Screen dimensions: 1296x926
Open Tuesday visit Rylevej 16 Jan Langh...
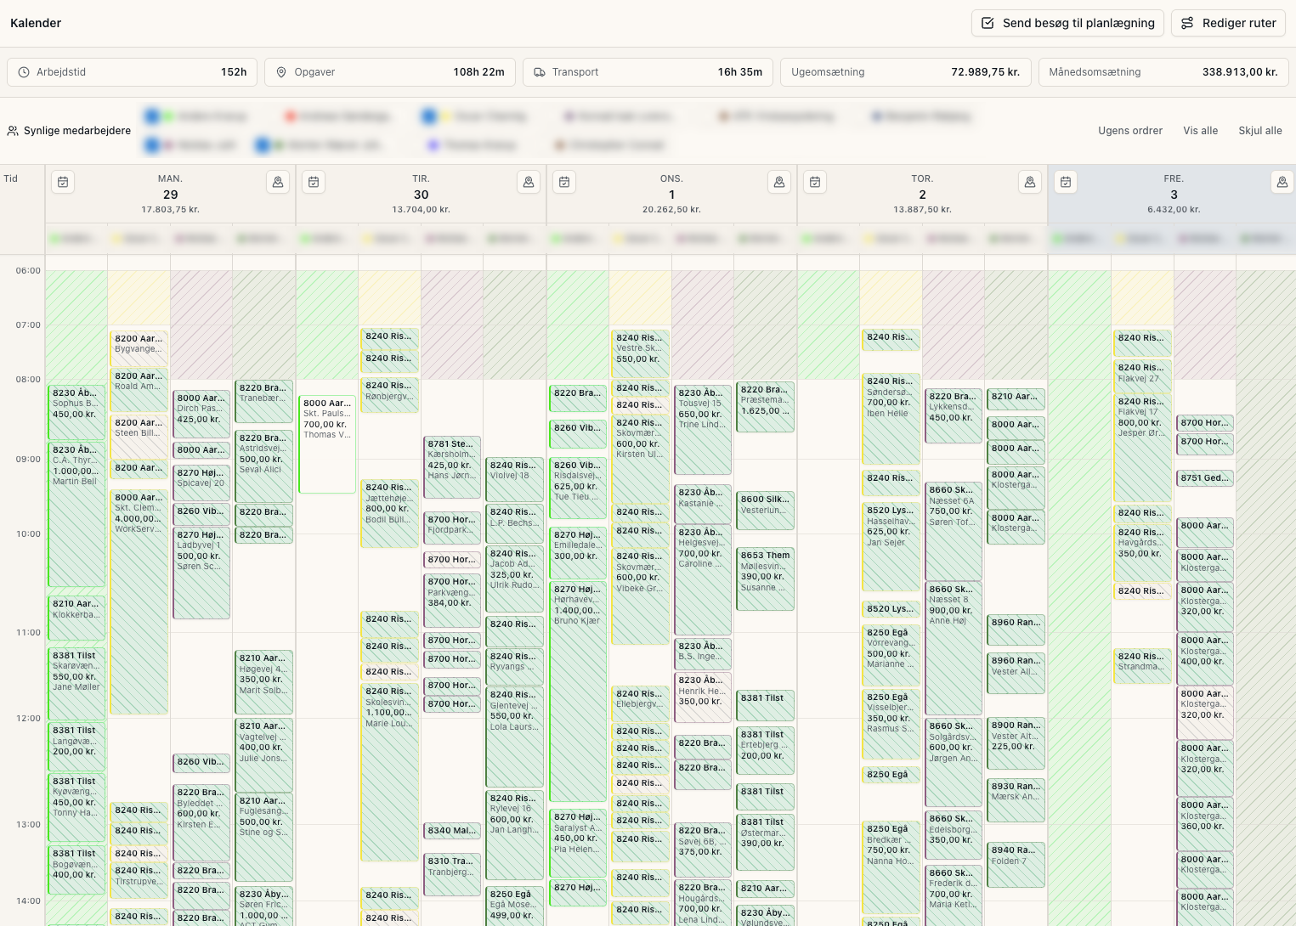point(514,835)
